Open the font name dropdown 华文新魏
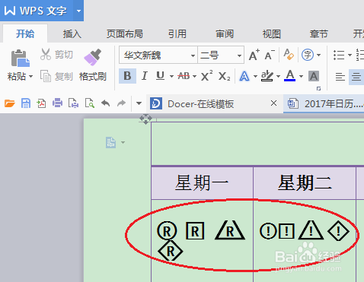Screen dimensions: 364x282 coord(193,55)
